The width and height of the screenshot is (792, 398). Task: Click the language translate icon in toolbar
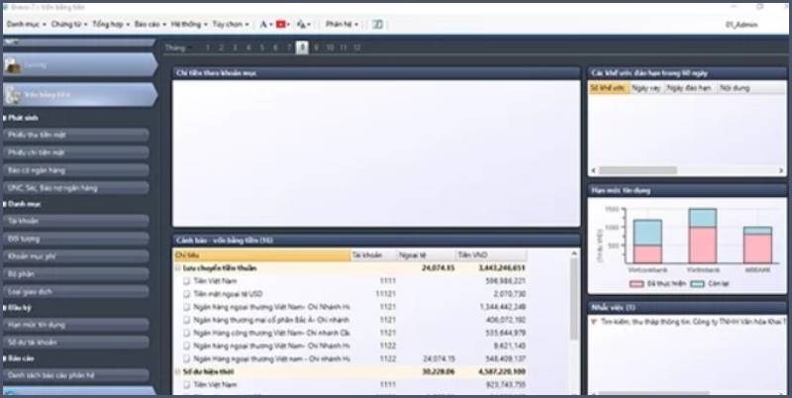pos(302,24)
